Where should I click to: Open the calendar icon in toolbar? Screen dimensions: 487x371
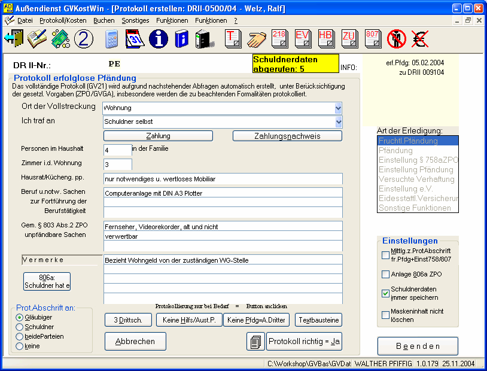point(135,39)
